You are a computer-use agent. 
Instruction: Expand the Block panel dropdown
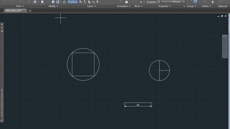click(138, 6)
